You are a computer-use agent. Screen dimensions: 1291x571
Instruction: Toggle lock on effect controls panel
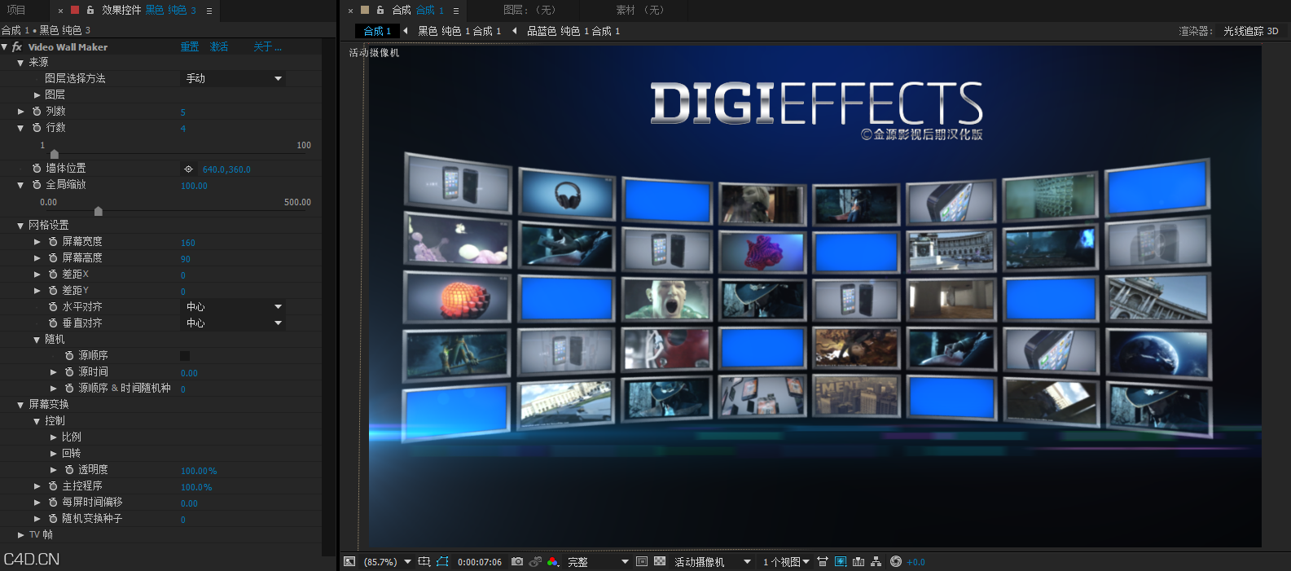point(90,10)
